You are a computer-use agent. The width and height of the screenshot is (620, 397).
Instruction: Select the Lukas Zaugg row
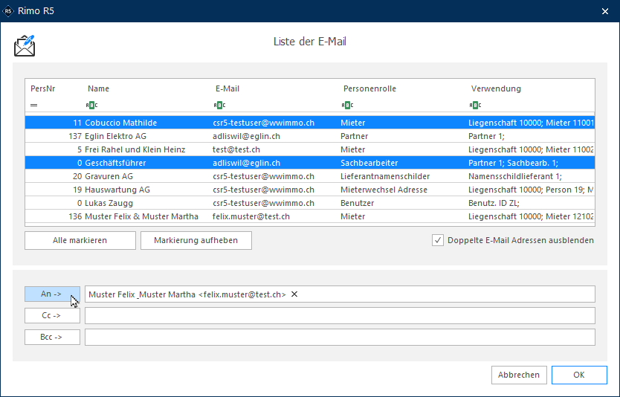310,203
